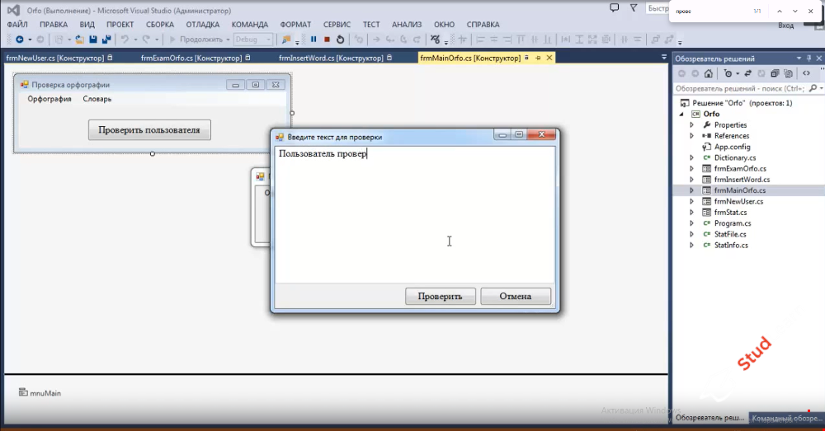Viewport: 825px width, 431px height.
Task: Open the feedback speech bubble icon
Action: [614, 8]
